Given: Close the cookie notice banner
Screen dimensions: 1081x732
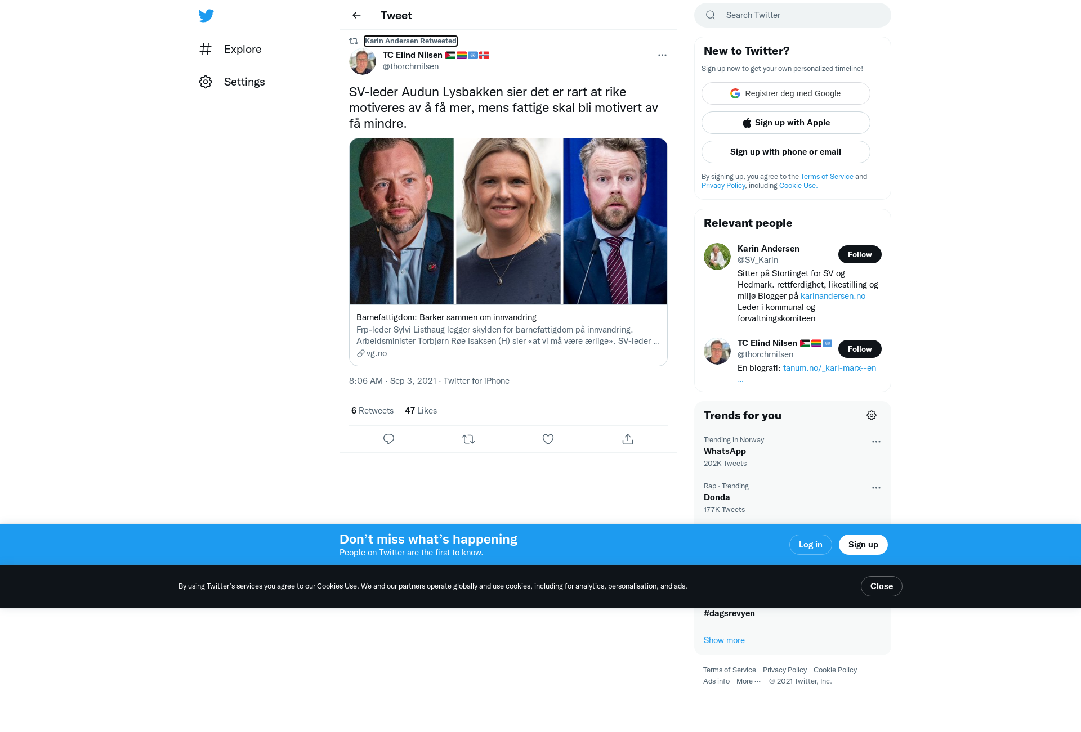Looking at the screenshot, I should click(x=882, y=586).
